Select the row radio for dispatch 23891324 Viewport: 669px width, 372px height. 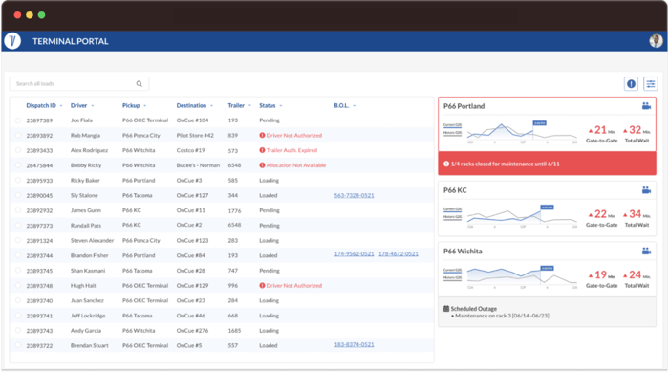point(18,240)
